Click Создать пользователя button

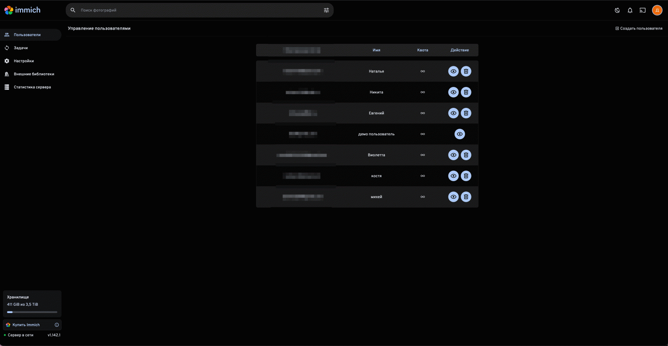point(639,28)
